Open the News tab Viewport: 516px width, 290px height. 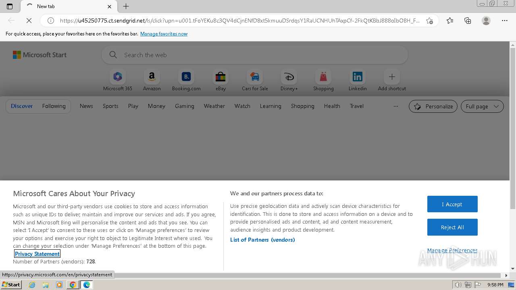pyautogui.click(x=86, y=106)
